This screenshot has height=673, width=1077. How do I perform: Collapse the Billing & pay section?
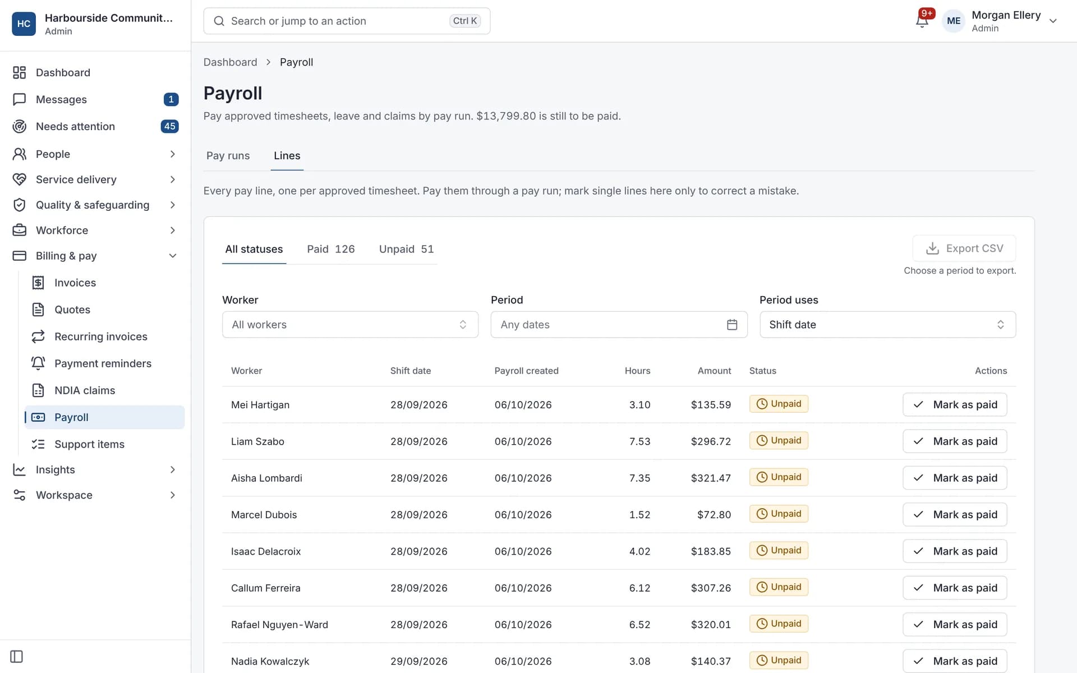[95, 256]
